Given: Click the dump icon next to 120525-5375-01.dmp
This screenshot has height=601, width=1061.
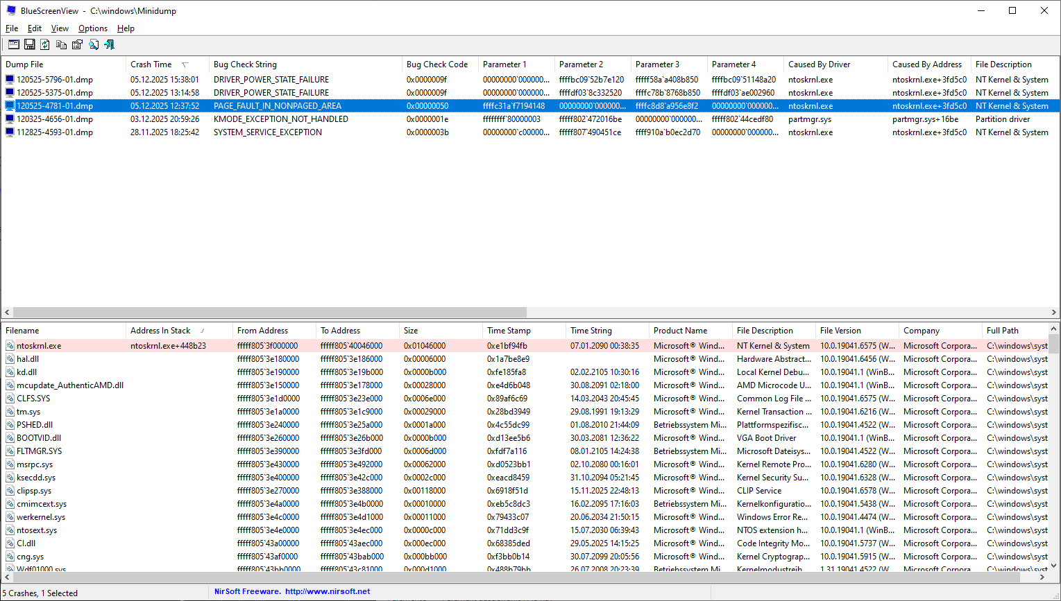Looking at the screenshot, I should pos(10,93).
